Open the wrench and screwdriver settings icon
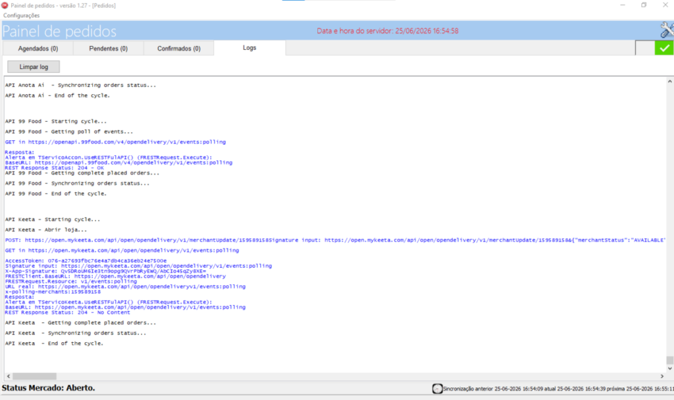The image size is (674, 400). (x=667, y=30)
